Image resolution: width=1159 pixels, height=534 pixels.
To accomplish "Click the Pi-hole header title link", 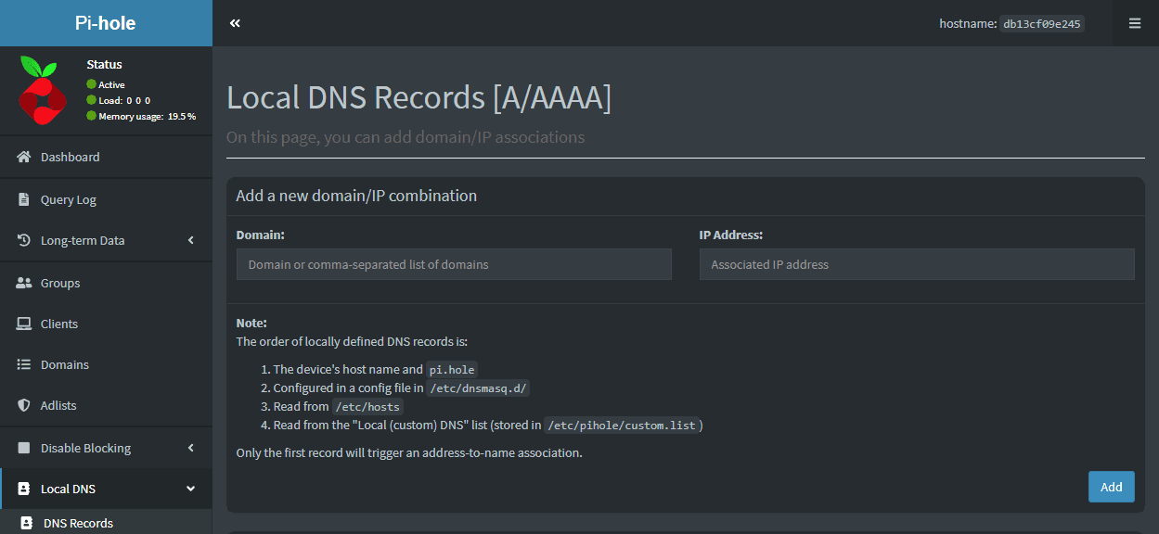I will (x=106, y=23).
